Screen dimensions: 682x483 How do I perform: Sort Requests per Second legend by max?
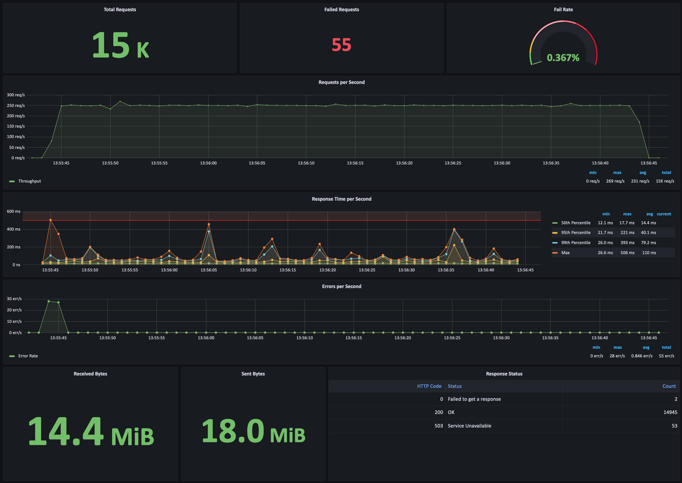pyautogui.click(x=617, y=172)
